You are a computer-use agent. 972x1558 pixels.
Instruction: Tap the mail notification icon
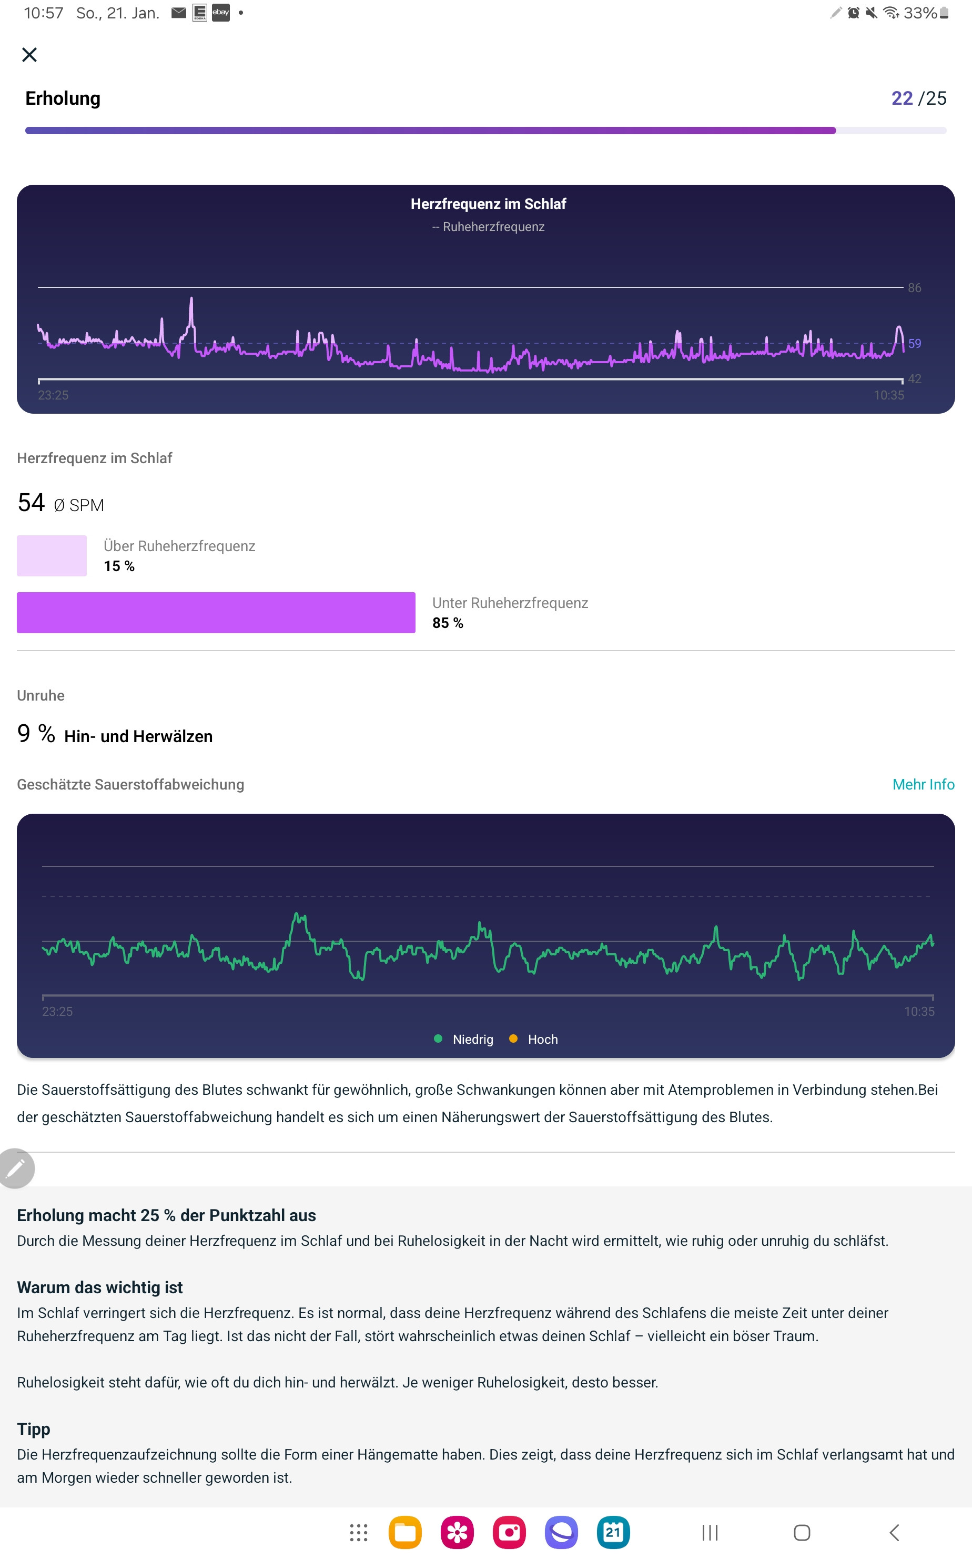pyautogui.click(x=179, y=12)
